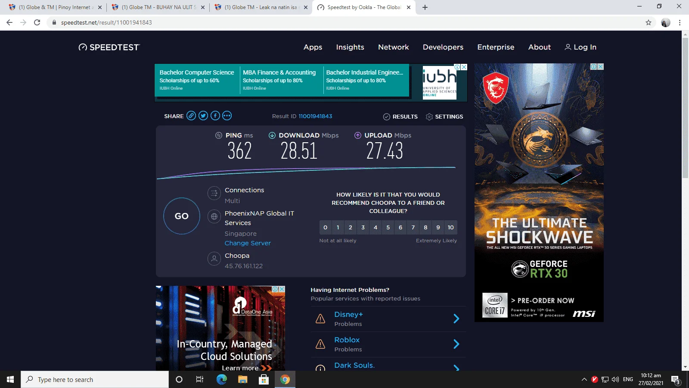Open the Chrome menu (three dots)

(680, 22)
